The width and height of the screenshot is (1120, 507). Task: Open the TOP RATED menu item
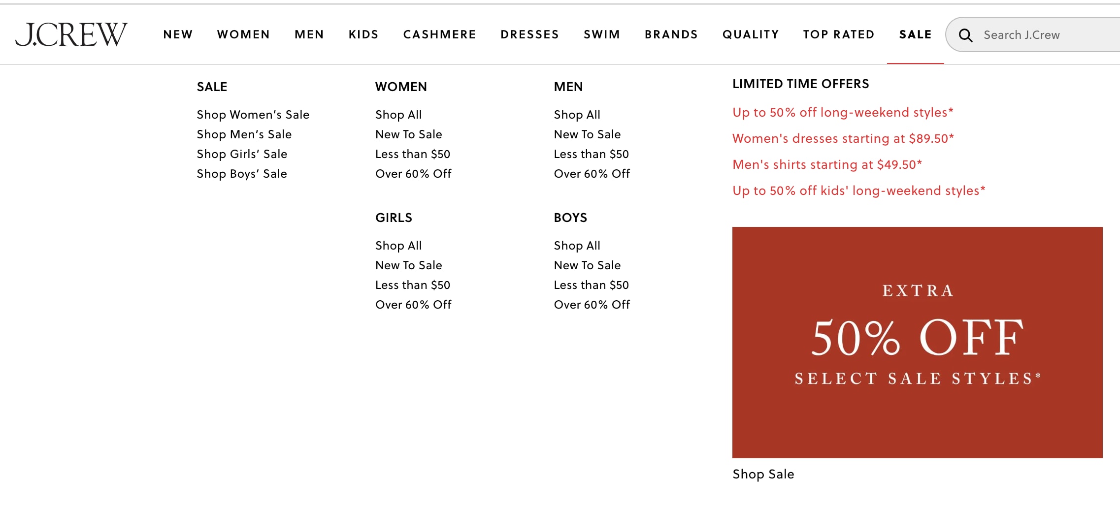[x=839, y=34]
